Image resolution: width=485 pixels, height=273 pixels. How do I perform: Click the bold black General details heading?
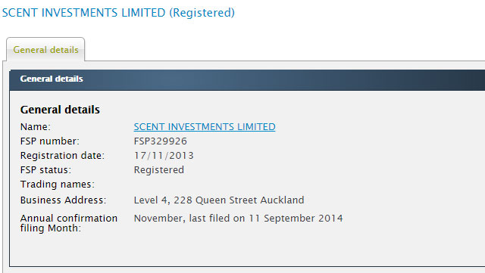pyautogui.click(x=60, y=110)
